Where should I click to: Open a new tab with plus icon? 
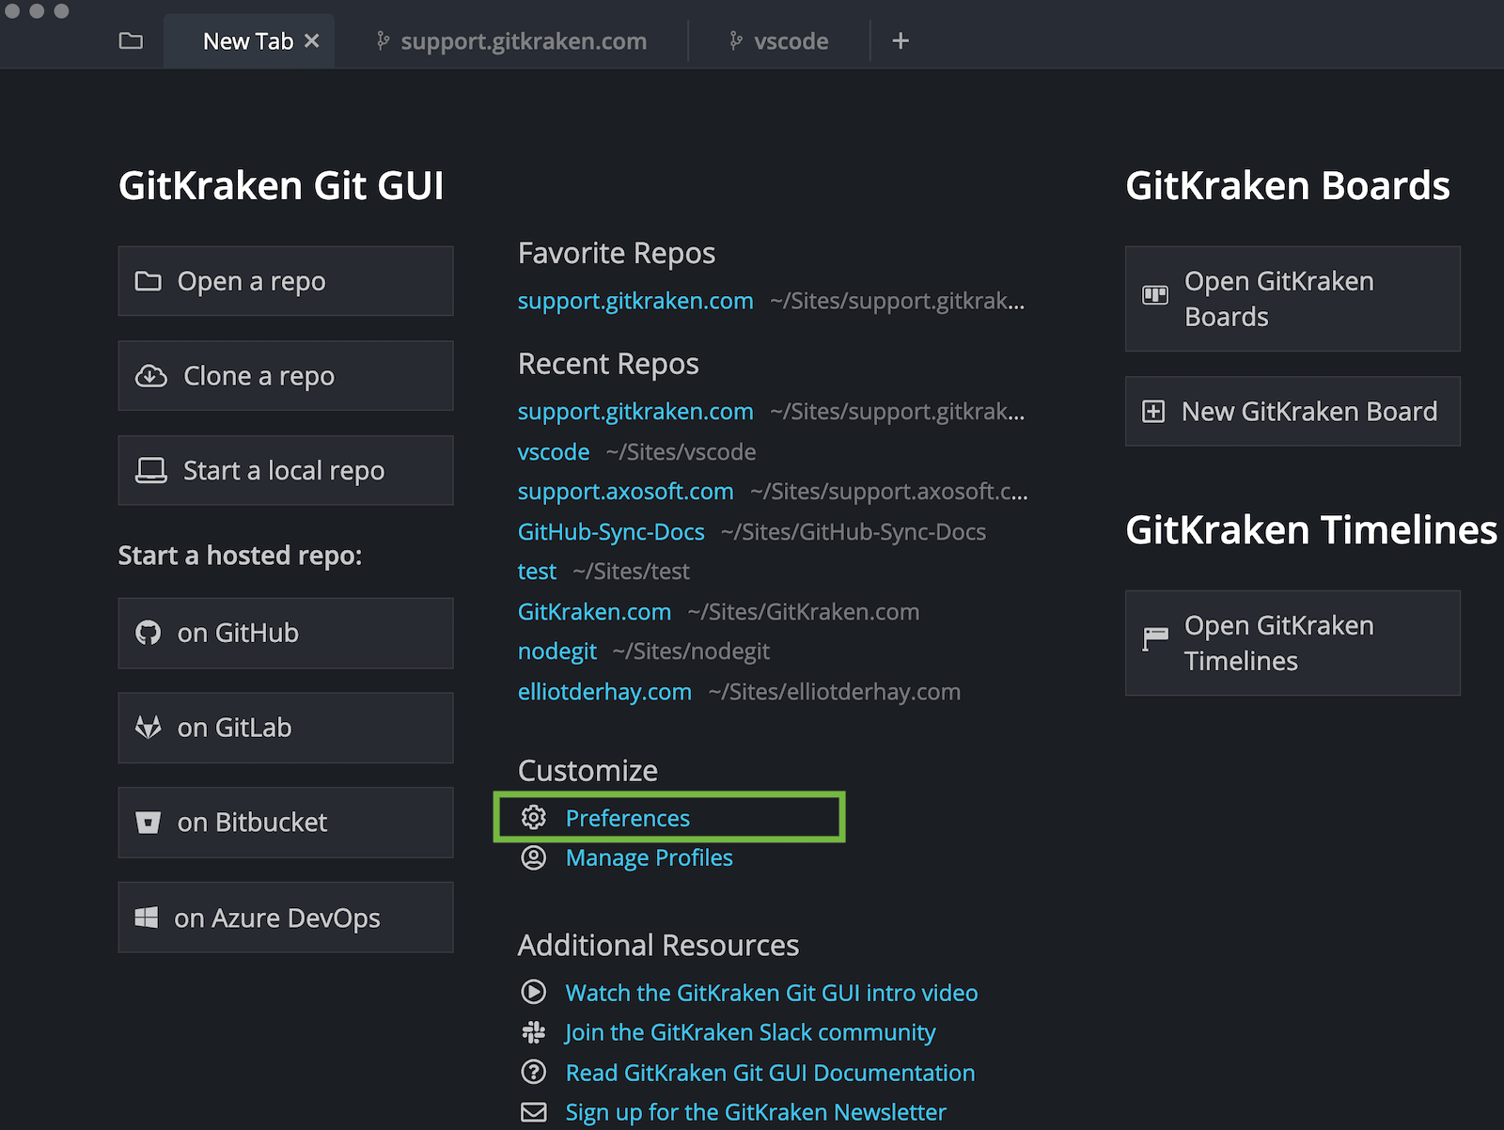[900, 41]
